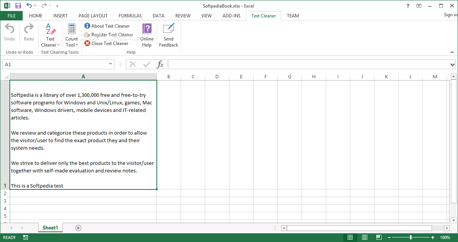458x242 pixels.
Task: Switch to the ADD-INS tab
Action: point(231,16)
